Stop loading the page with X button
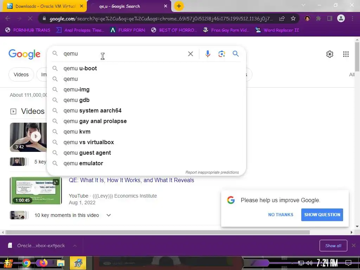 pos(30,18)
